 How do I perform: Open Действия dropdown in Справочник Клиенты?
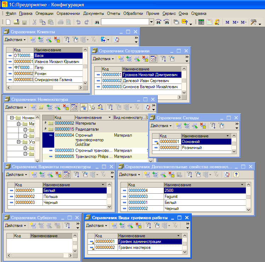click(15, 40)
